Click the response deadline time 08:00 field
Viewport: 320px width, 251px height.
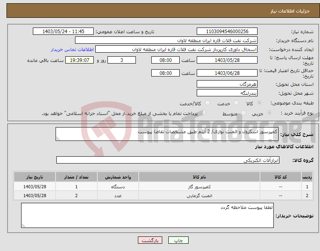[165, 60]
